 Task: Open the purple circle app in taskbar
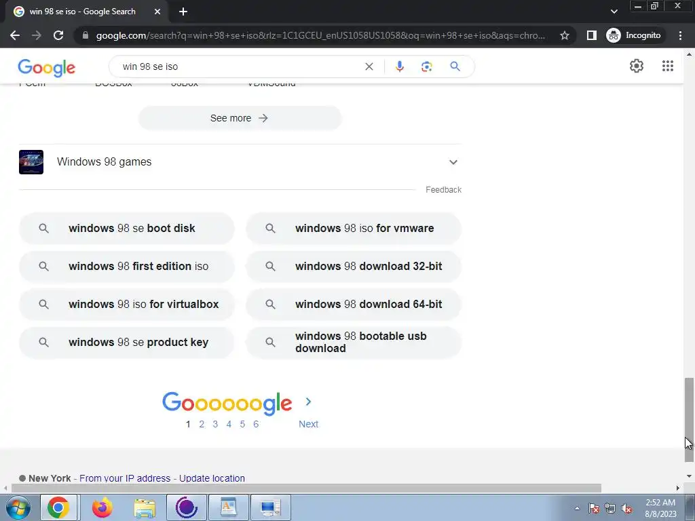[186, 507]
